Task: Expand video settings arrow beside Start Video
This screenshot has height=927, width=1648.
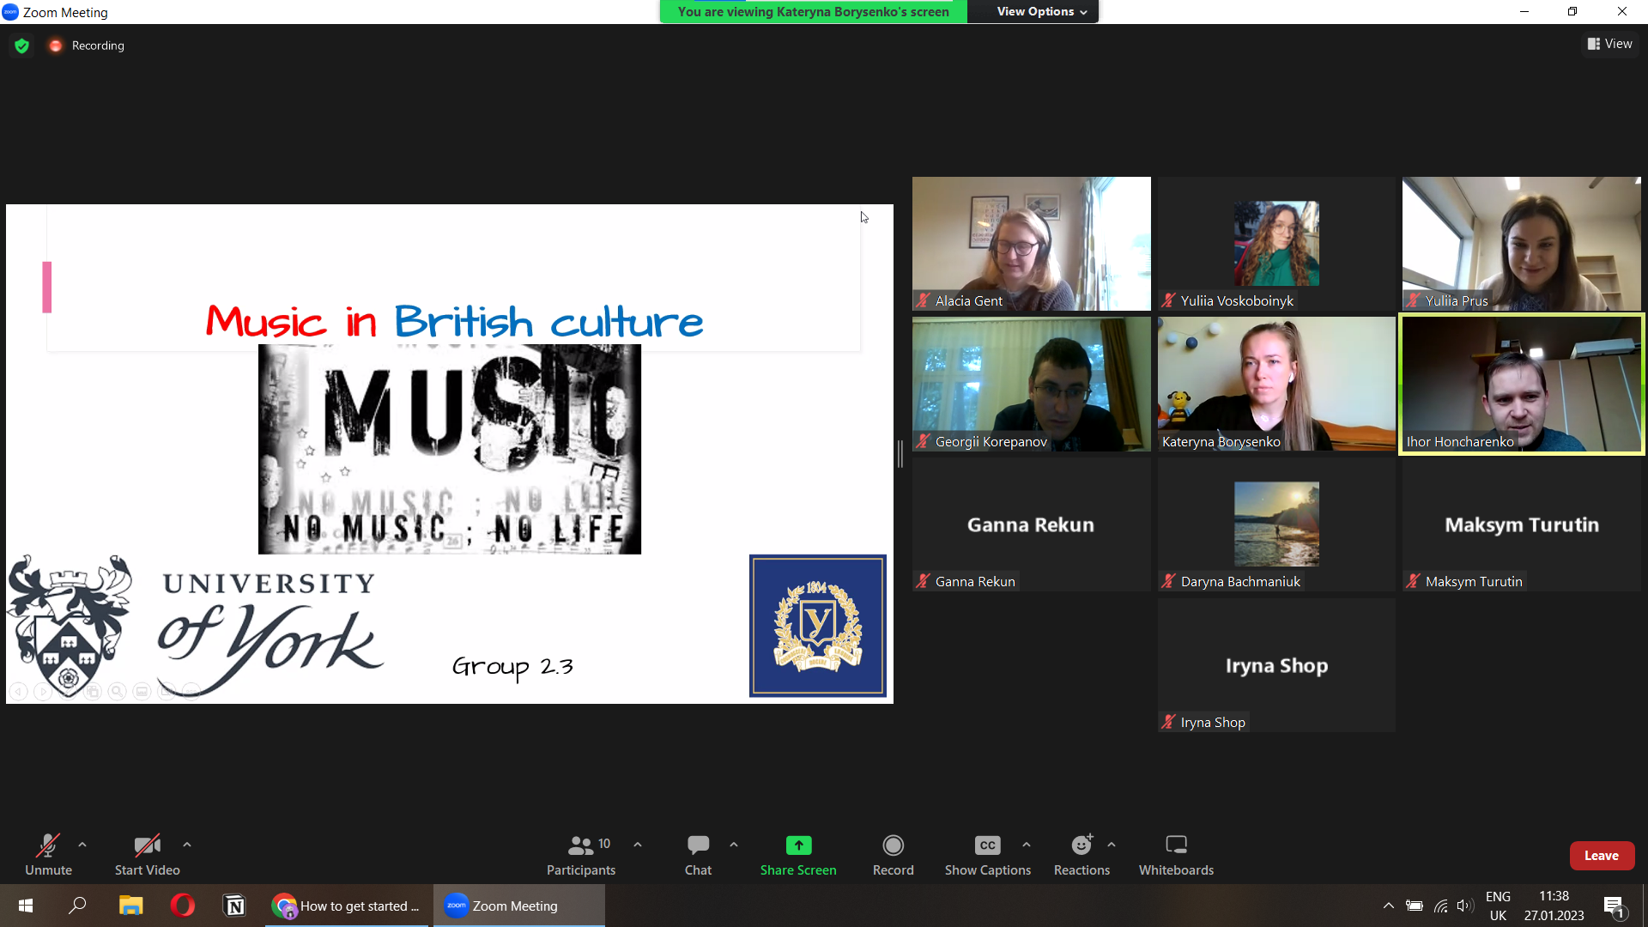Action: coord(187,845)
